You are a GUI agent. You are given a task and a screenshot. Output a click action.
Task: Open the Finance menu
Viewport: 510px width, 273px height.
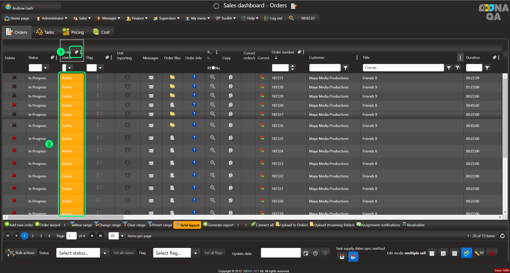(137, 18)
